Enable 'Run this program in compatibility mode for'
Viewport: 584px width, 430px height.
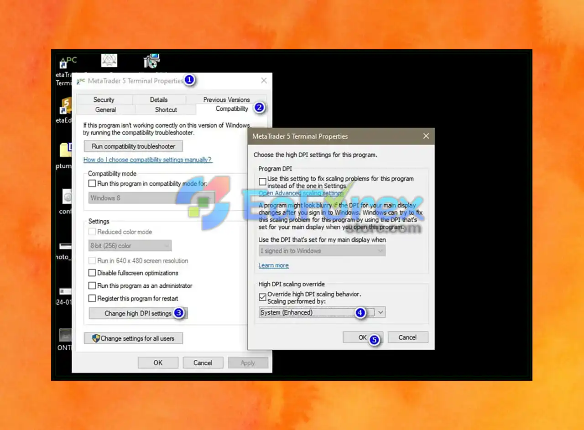click(92, 183)
